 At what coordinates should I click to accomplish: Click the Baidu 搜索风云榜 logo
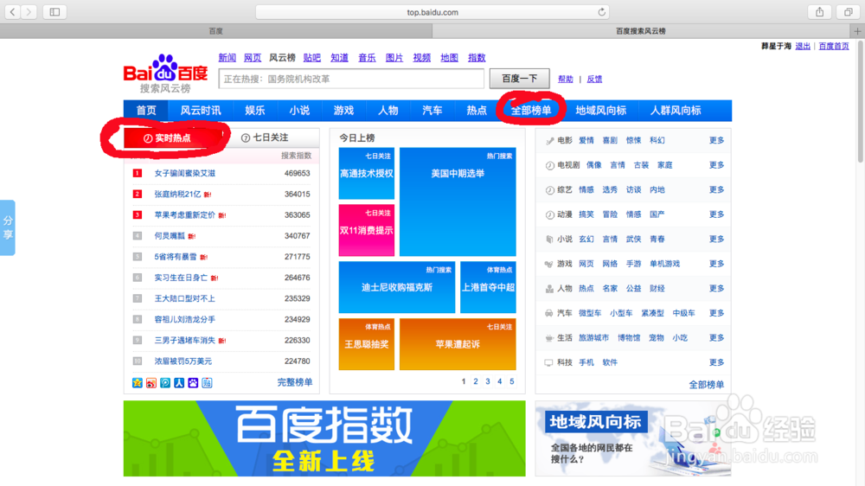tap(165, 74)
